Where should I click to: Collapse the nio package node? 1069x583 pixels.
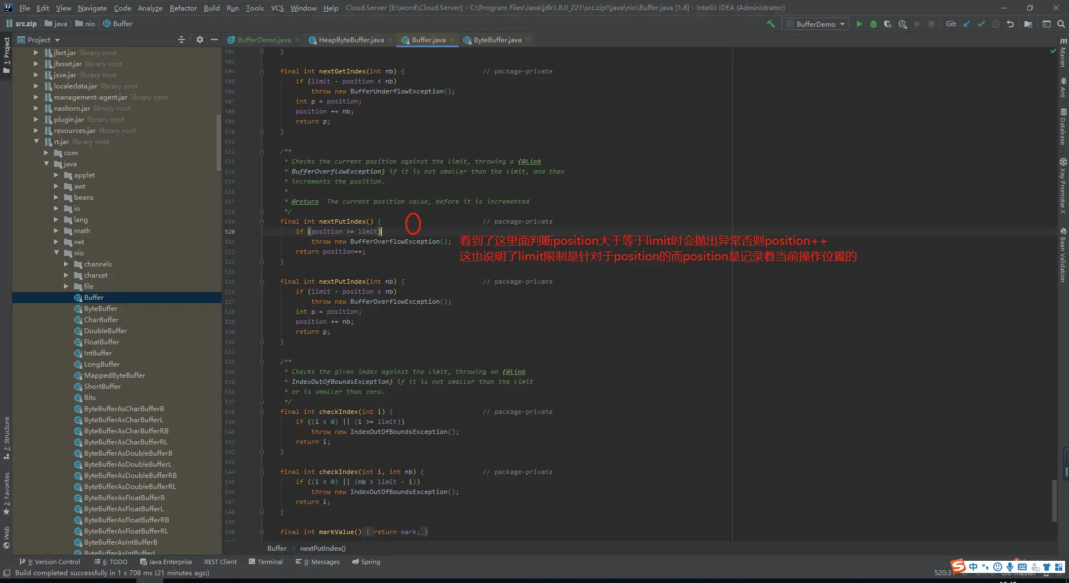[56, 253]
